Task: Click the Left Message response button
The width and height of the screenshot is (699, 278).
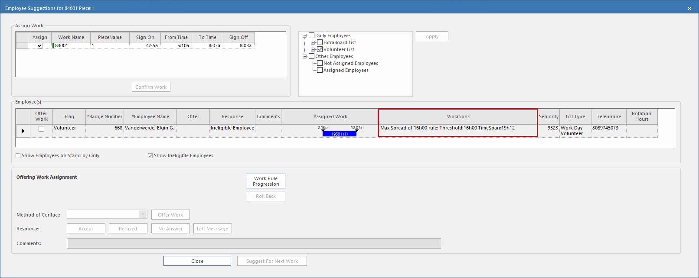Action: click(x=212, y=229)
